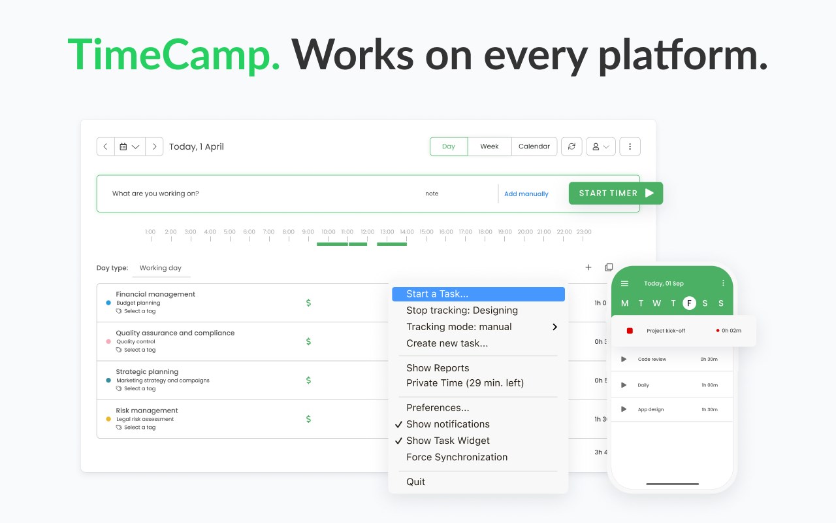Screen dimensions: 836x523
Task: Open phone app three-dot menu
Action: [x=723, y=284]
